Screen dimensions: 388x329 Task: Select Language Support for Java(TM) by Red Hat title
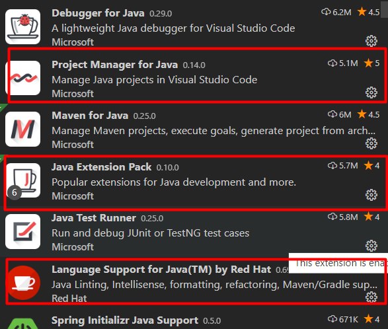[161, 270]
